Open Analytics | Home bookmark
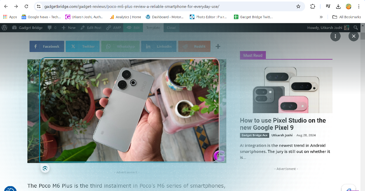Screen dimensions: 365x191 125,17
